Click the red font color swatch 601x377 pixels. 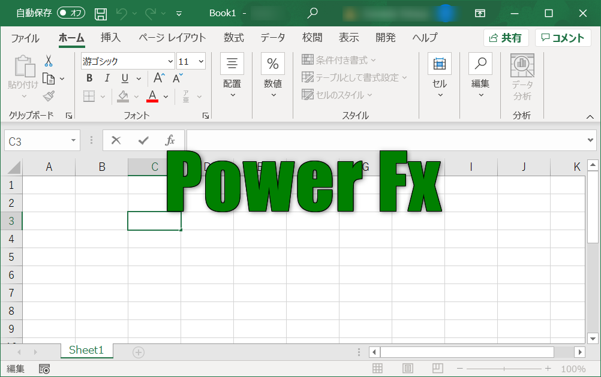[152, 96]
